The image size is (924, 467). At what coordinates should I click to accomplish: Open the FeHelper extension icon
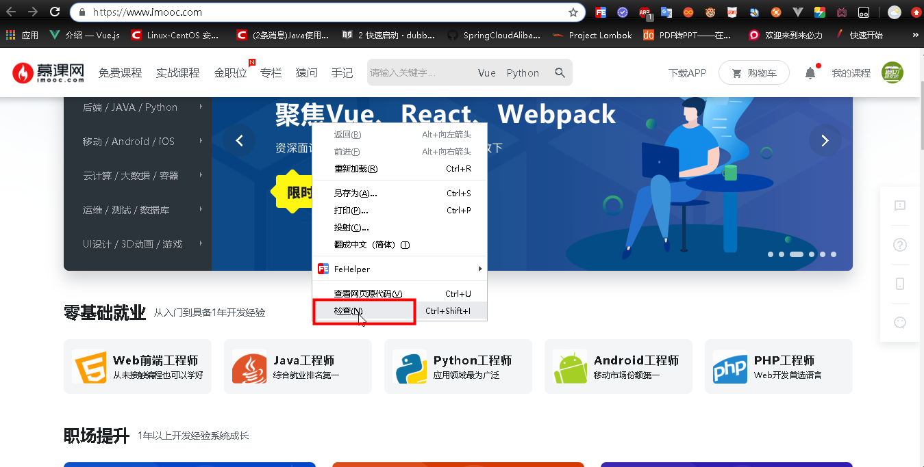pos(601,12)
